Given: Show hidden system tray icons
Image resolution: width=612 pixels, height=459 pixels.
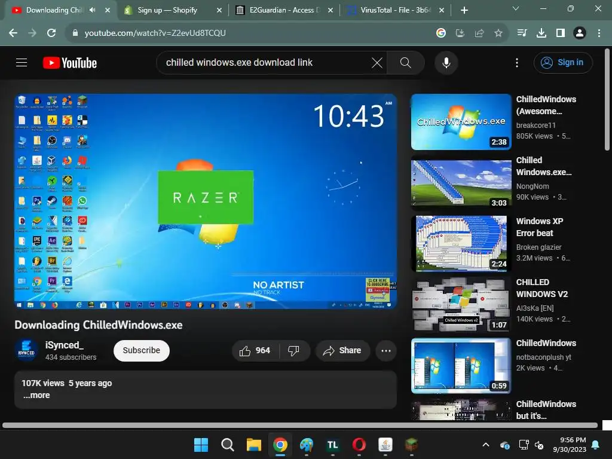Looking at the screenshot, I should (486, 445).
